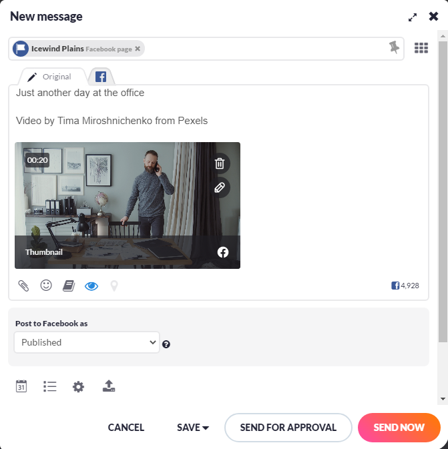Remove Icewind Plains Facebook page chip
The image size is (448, 449).
(138, 49)
